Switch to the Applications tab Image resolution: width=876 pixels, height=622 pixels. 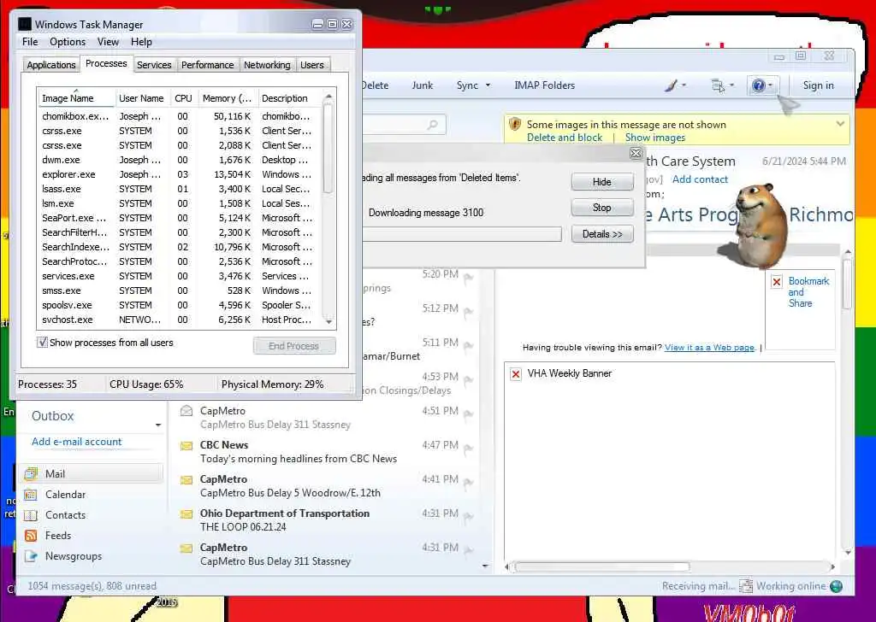pos(50,65)
